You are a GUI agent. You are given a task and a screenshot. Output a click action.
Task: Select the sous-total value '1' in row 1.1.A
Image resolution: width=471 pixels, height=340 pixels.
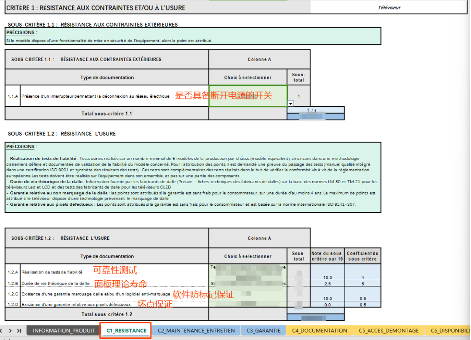tap(299, 96)
